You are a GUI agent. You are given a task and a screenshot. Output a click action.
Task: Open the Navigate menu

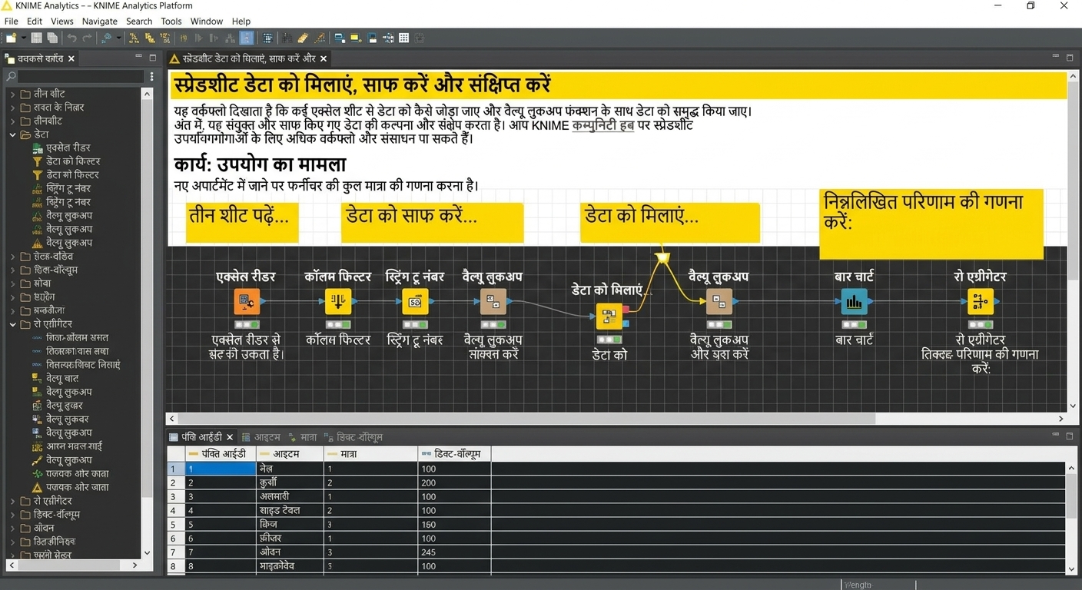point(100,22)
